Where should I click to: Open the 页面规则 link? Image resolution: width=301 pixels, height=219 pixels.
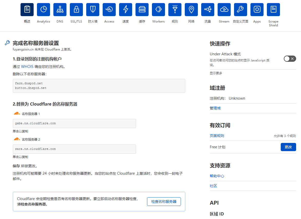point(217,136)
